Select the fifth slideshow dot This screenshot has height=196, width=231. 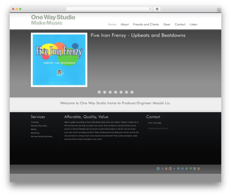click(121, 92)
